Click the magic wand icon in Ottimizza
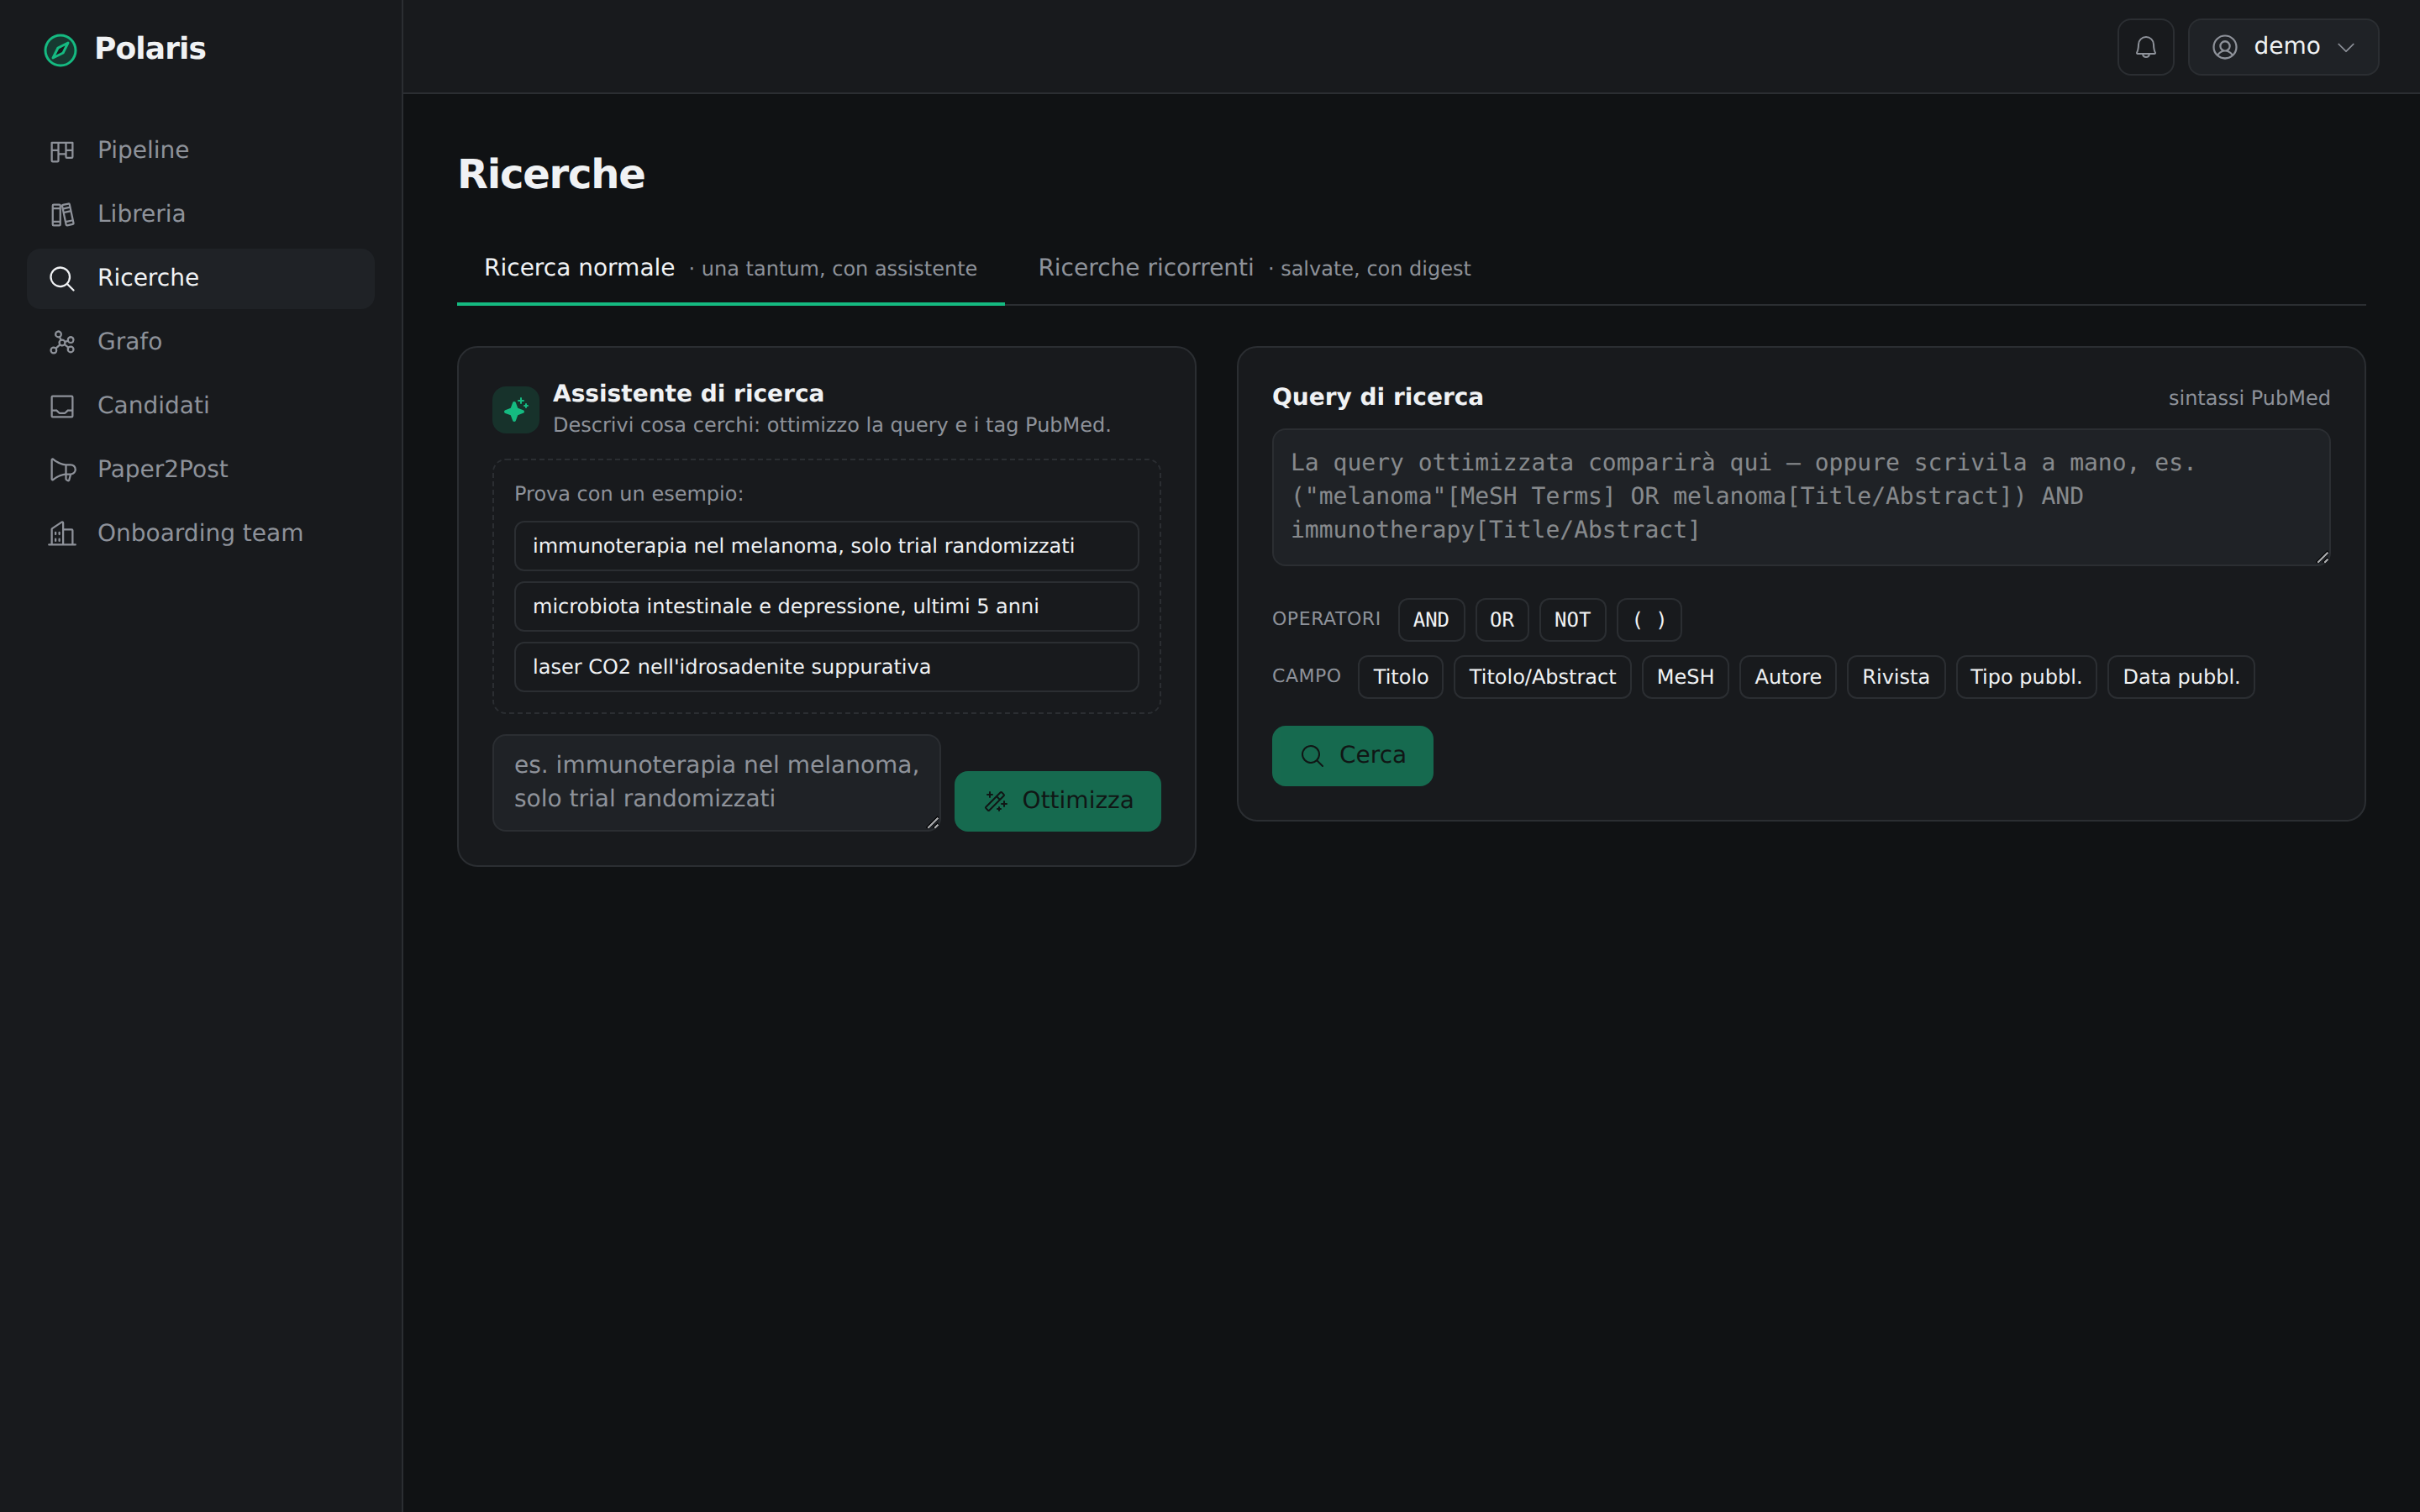The width and height of the screenshot is (2420, 1512). click(x=996, y=801)
